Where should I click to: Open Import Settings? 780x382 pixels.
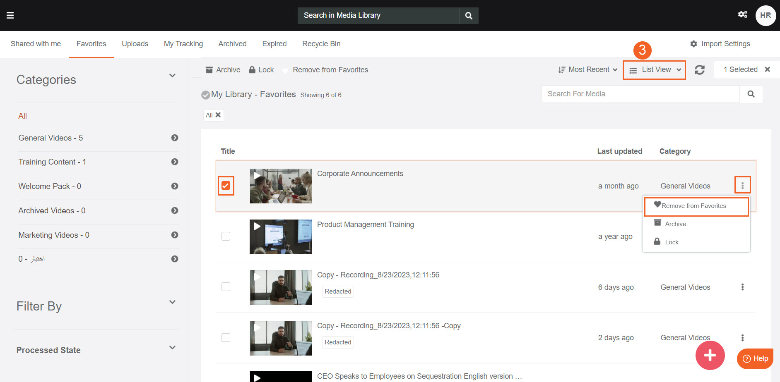(720, 44)
